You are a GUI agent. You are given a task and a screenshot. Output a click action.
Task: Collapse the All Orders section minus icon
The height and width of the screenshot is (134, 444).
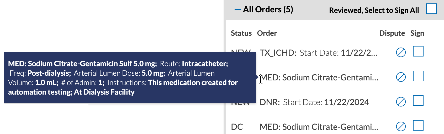[237, 9]
